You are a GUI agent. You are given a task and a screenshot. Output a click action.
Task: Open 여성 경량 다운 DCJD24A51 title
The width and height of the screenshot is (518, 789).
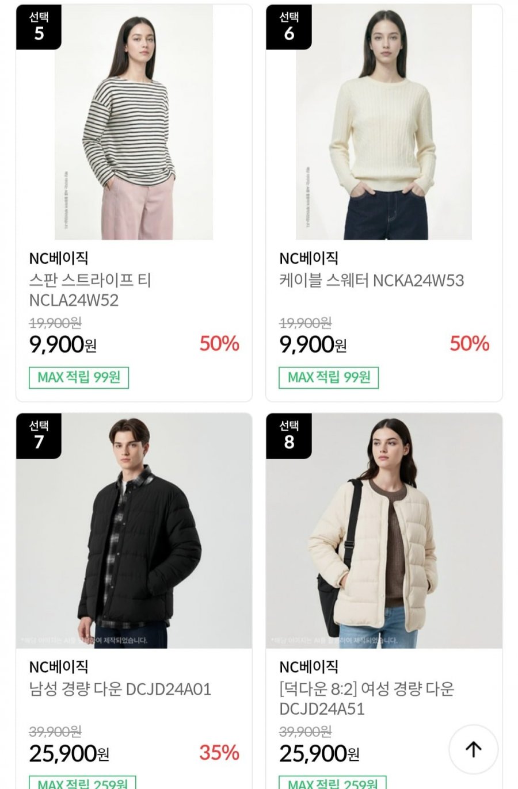367,699
